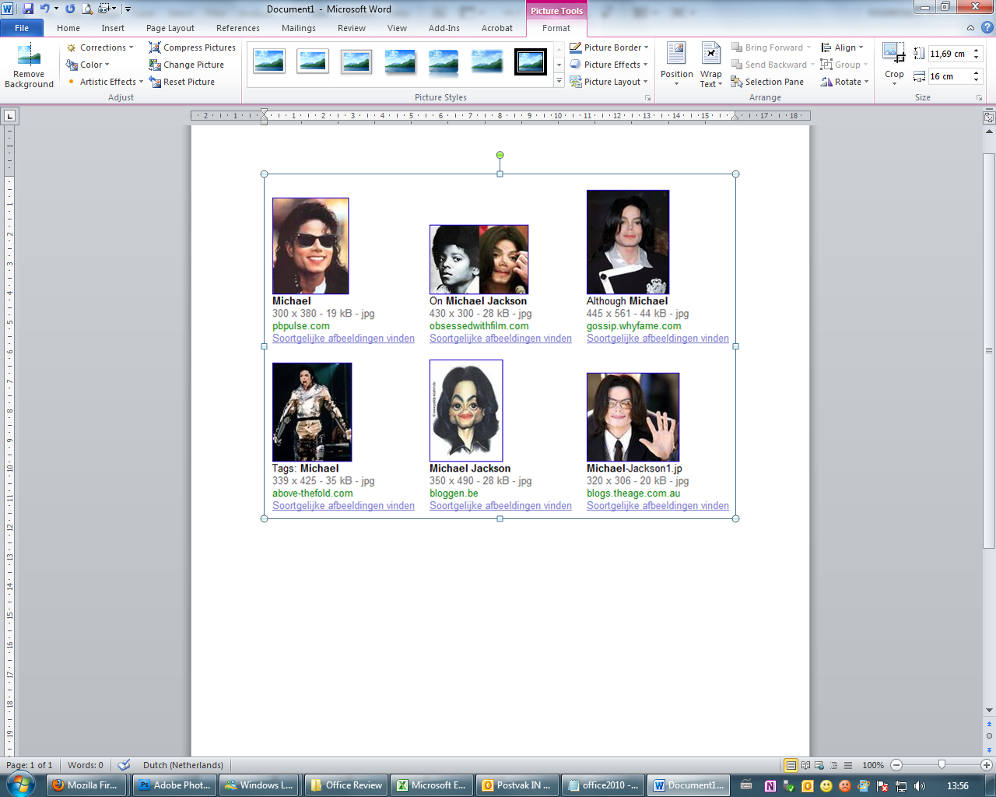The image size is (996, 797).
Task: Click the picture width field 16 cm
Action: click(949, 76)
